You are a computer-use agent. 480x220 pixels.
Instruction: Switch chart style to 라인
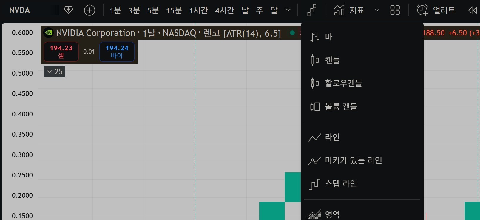point(362,137)
